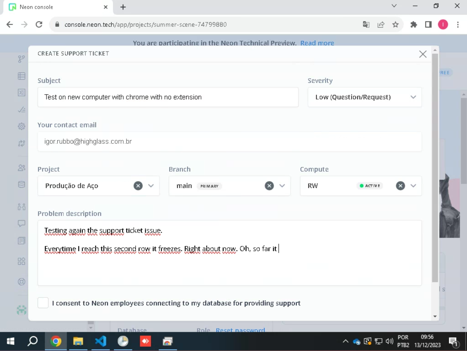
Task: Click the grid-shapes icon in the sidebar
Action: pos(22,261)
